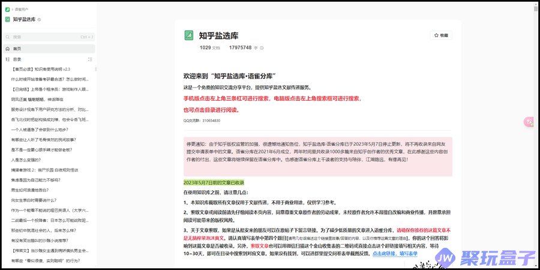Image resolution: width=540 pixels, height=270 pixels.
Task: Open 人是怎么变强的 document
Action: tap(26, 160)
